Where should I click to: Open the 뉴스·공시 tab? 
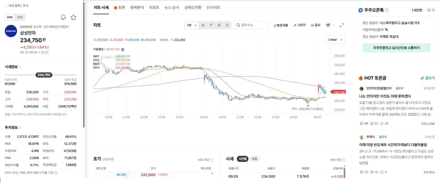point(172,7)
